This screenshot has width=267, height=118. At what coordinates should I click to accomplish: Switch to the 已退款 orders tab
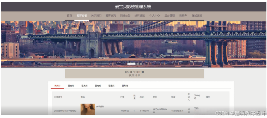click(x=111, y=86)
